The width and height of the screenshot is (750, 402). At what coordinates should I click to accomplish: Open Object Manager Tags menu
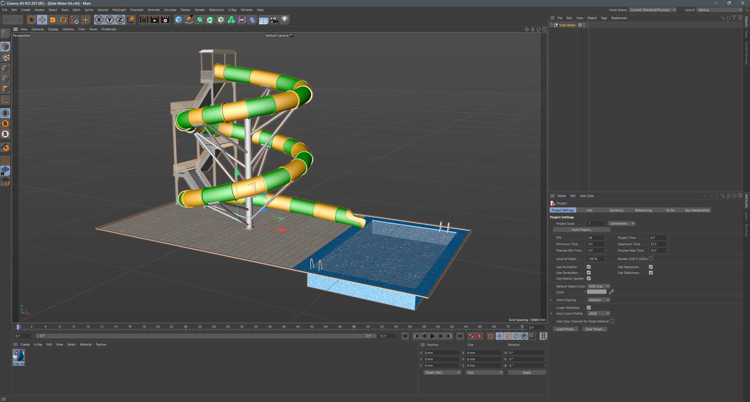[604, 18]
